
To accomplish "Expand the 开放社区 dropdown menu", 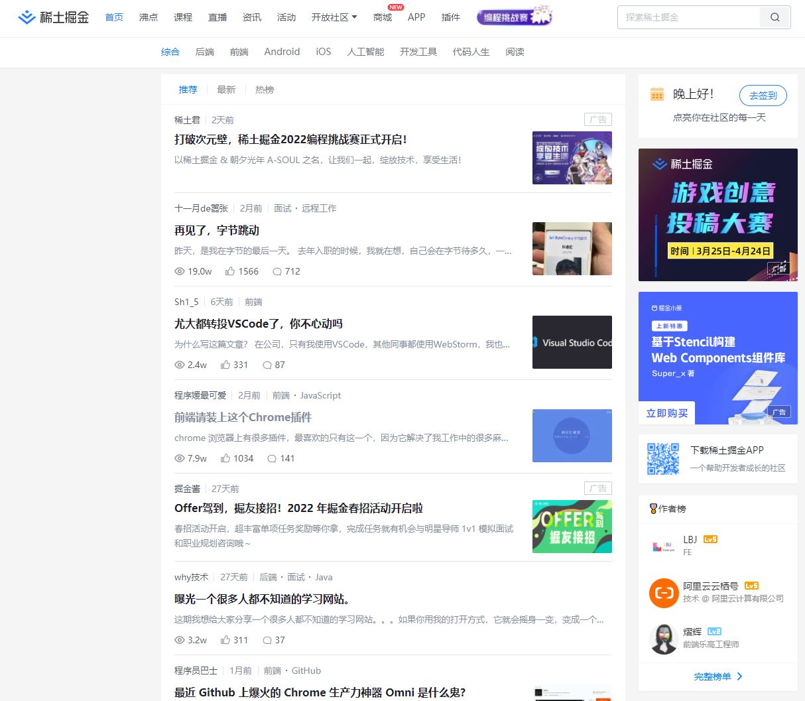I will (x=334, y=17).
